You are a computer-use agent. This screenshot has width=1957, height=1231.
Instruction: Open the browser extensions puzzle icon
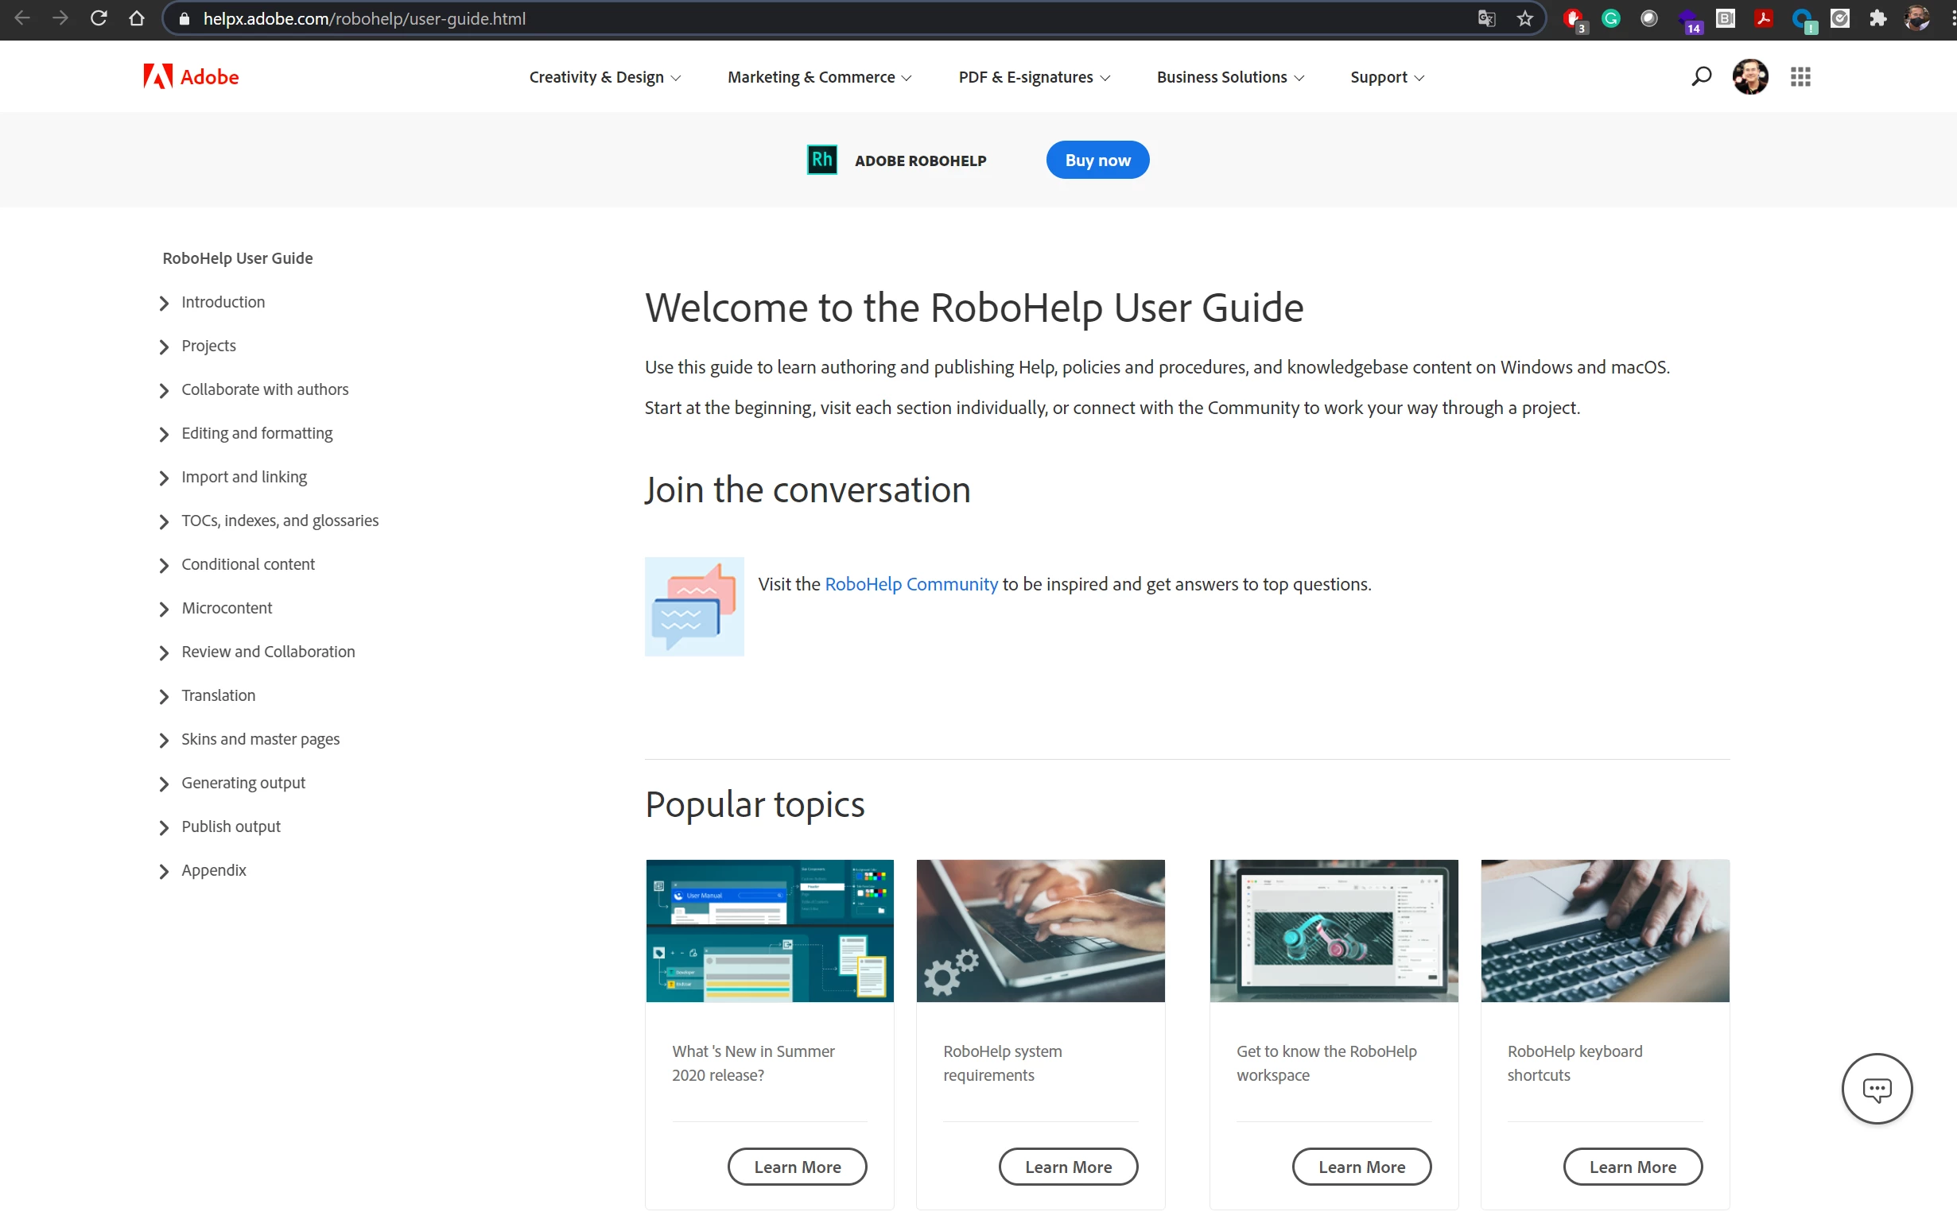[x=1877, y=17]
